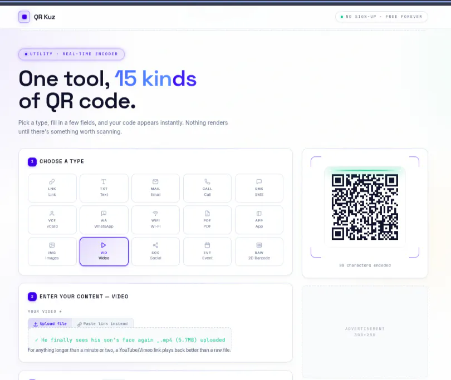Click the '80 characters encoded' text

[365, 265]
